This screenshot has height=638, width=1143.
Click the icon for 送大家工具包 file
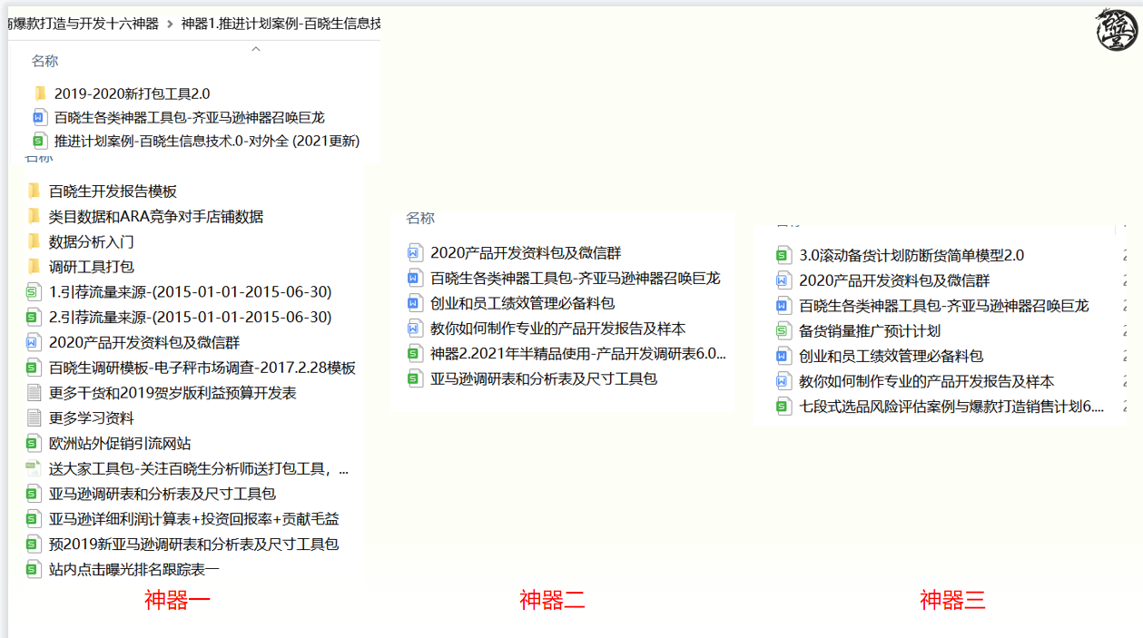pyautogui.click(x=34, y=469)
